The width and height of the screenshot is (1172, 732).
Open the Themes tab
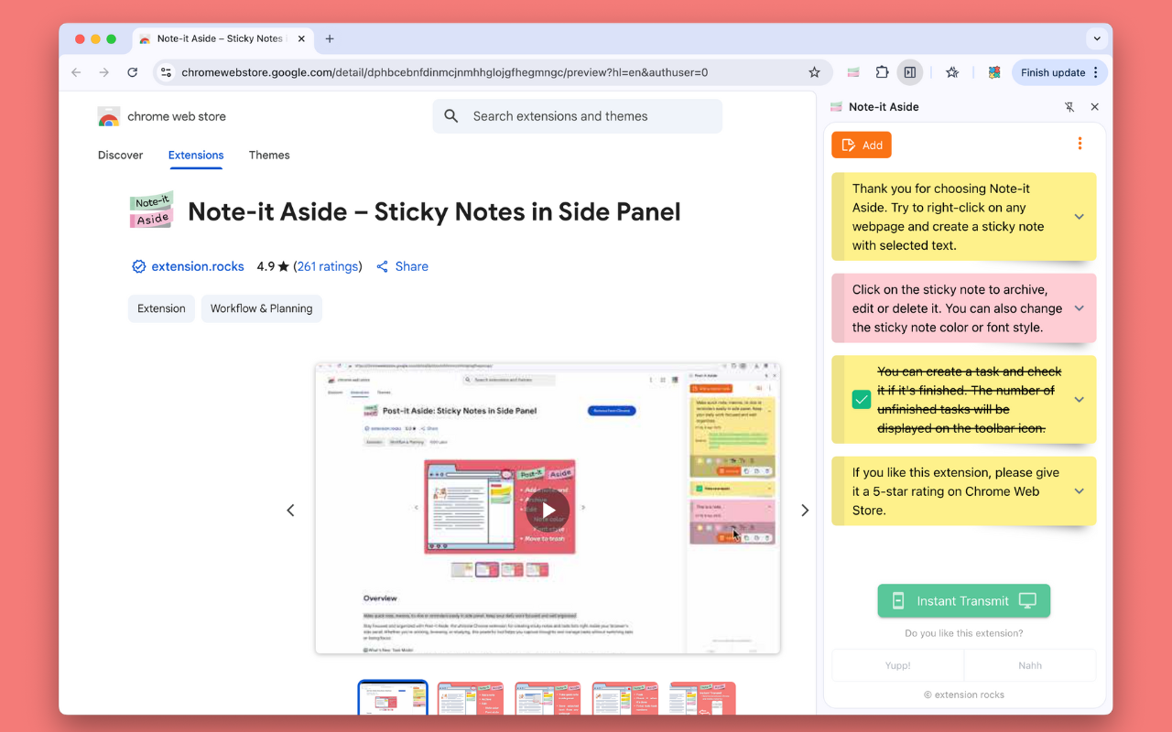(269, 155)
